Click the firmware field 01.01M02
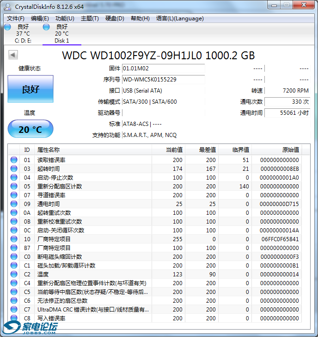318x337 pixels. [163, 69]
